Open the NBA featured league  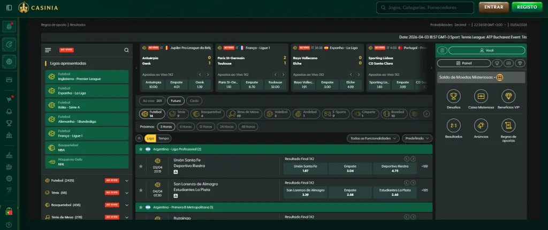pyautogui.click(x=87, y=148)
